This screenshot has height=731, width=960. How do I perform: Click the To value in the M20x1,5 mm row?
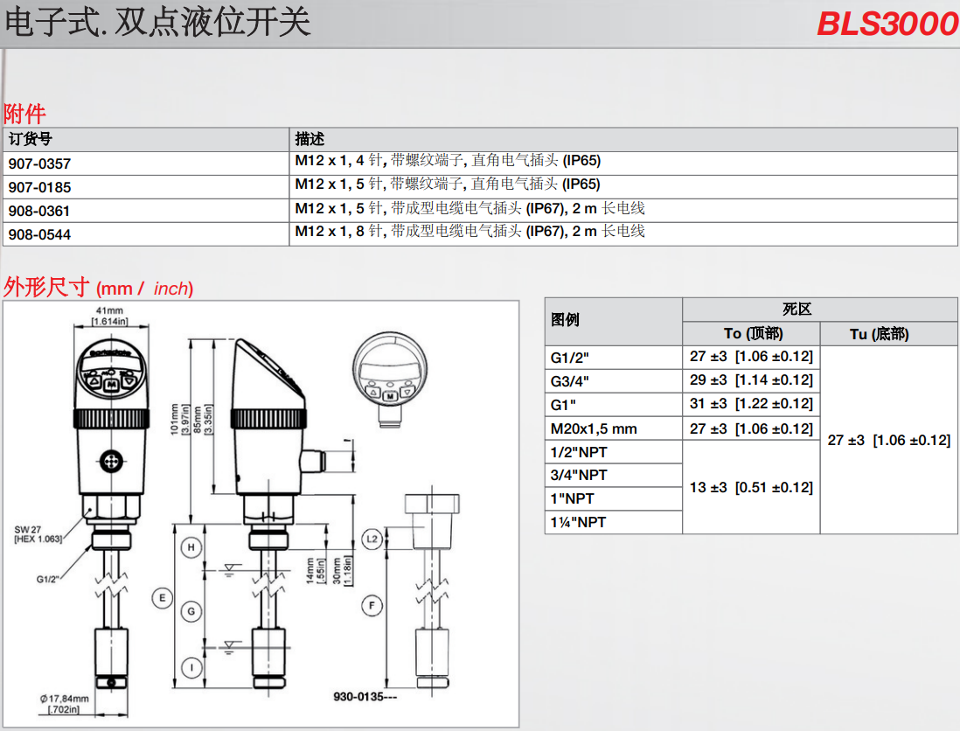[751, 428]
